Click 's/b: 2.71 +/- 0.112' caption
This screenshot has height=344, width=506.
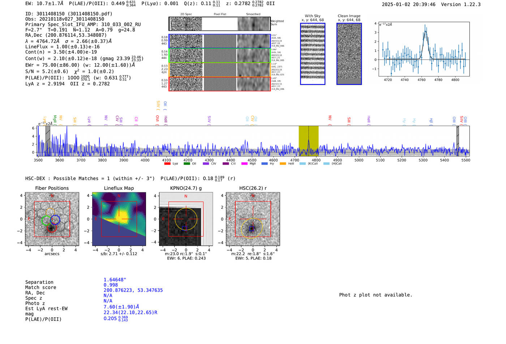(x=119, y=254)
